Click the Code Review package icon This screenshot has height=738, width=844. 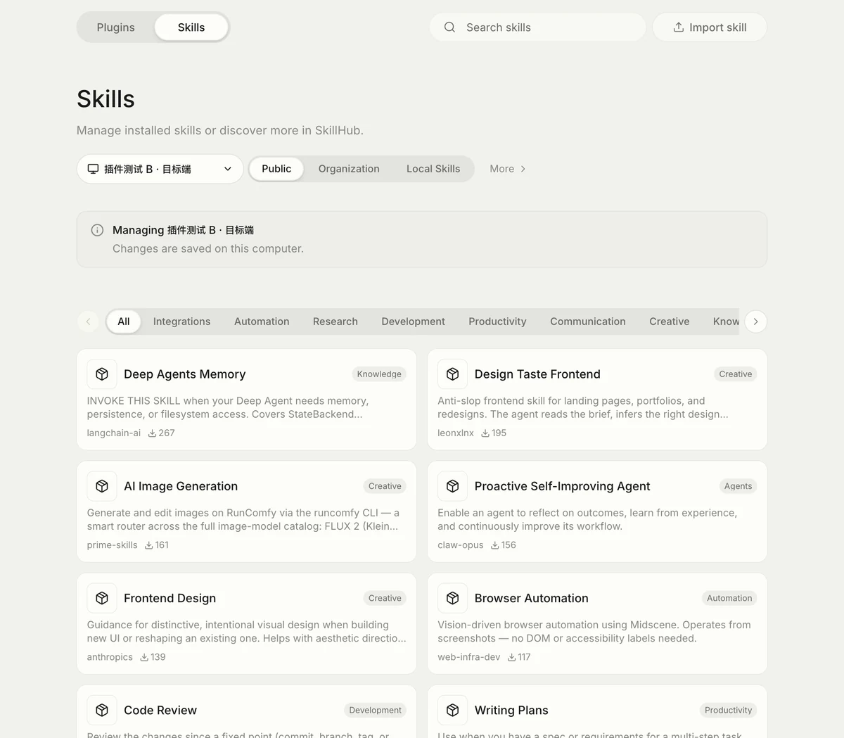(102, 710)
